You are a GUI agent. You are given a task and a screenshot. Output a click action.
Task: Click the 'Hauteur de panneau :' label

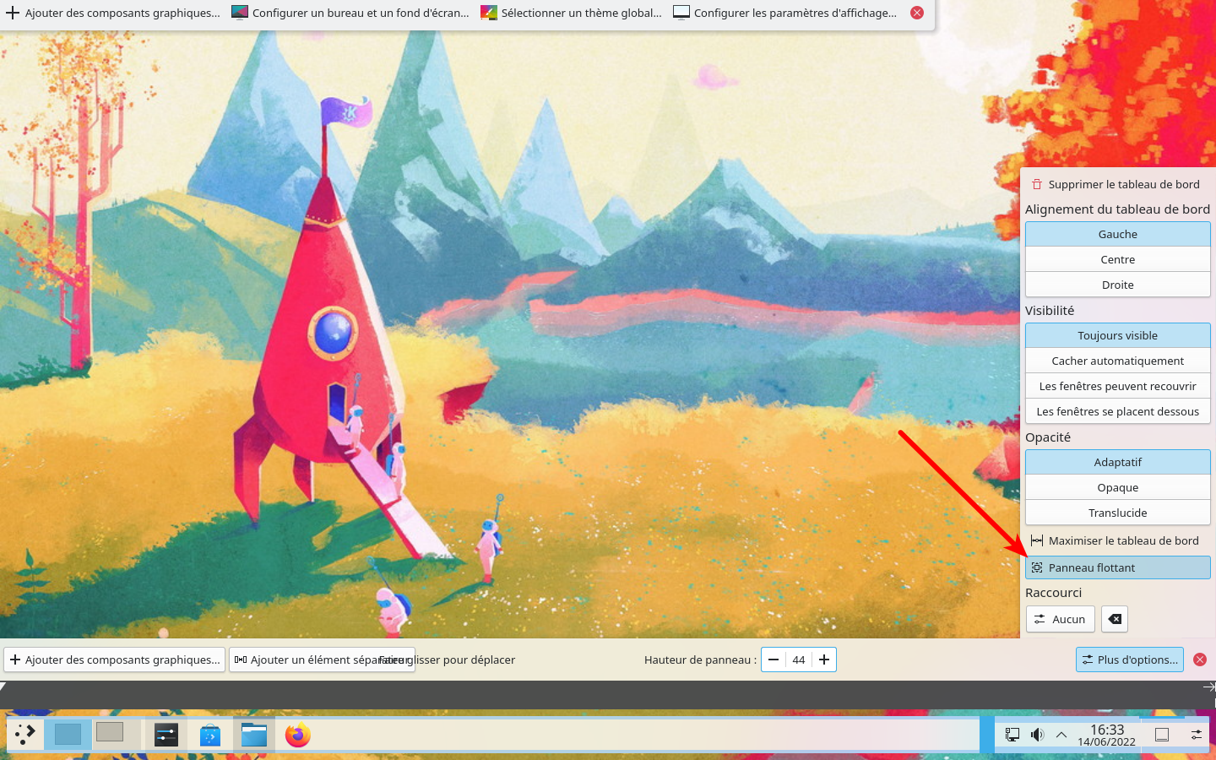[x=700, y=660]
